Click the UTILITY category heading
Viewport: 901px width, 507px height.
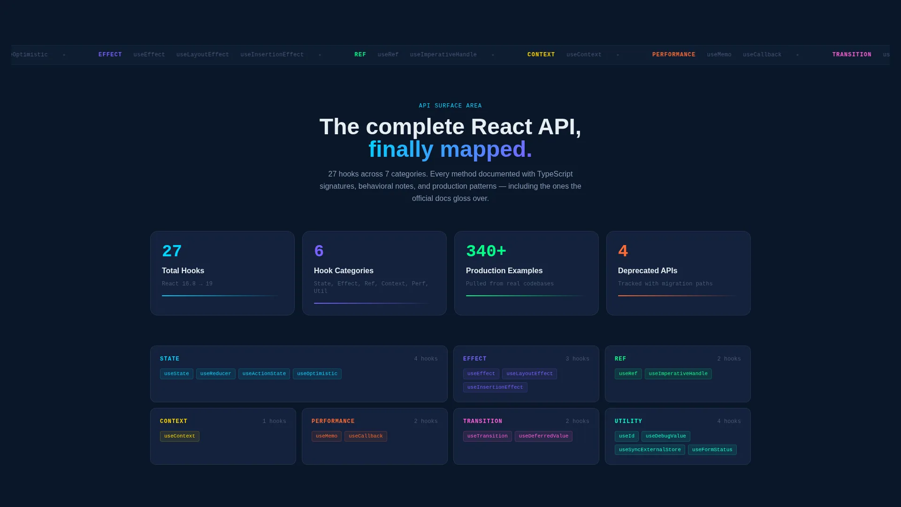tap(628, 421)
